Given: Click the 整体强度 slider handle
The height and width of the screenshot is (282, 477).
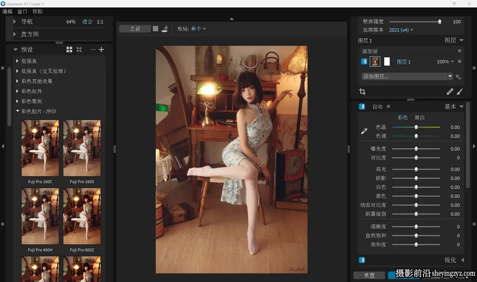Looking at the screenshot, I should click(x=440, y=22).
